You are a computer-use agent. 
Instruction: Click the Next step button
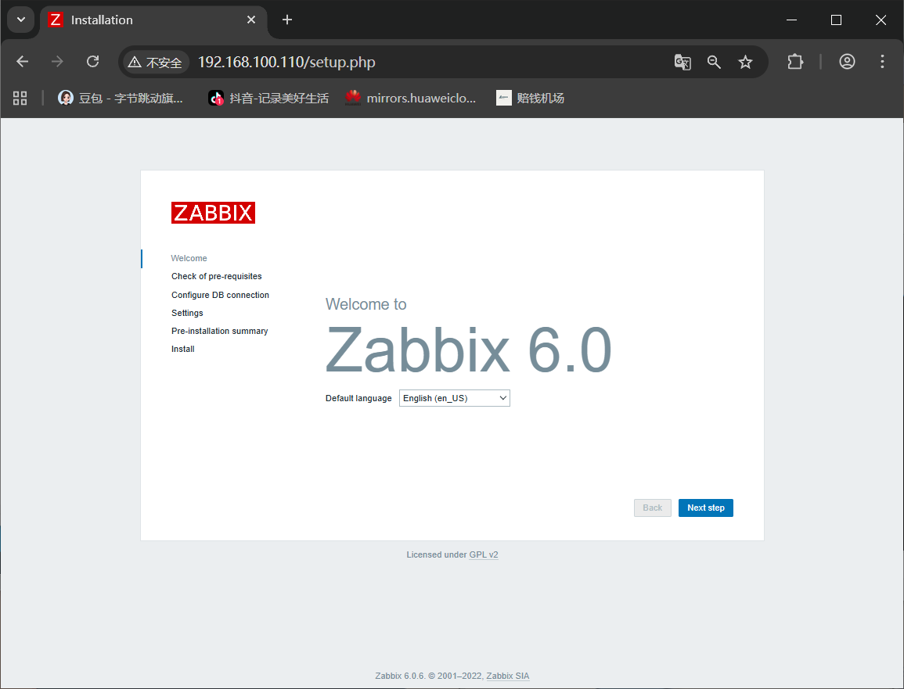(706, 508)
